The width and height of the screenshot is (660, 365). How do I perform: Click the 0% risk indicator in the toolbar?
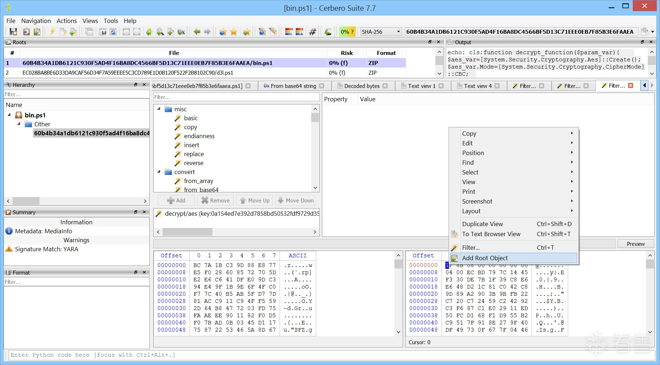[347, 32]
